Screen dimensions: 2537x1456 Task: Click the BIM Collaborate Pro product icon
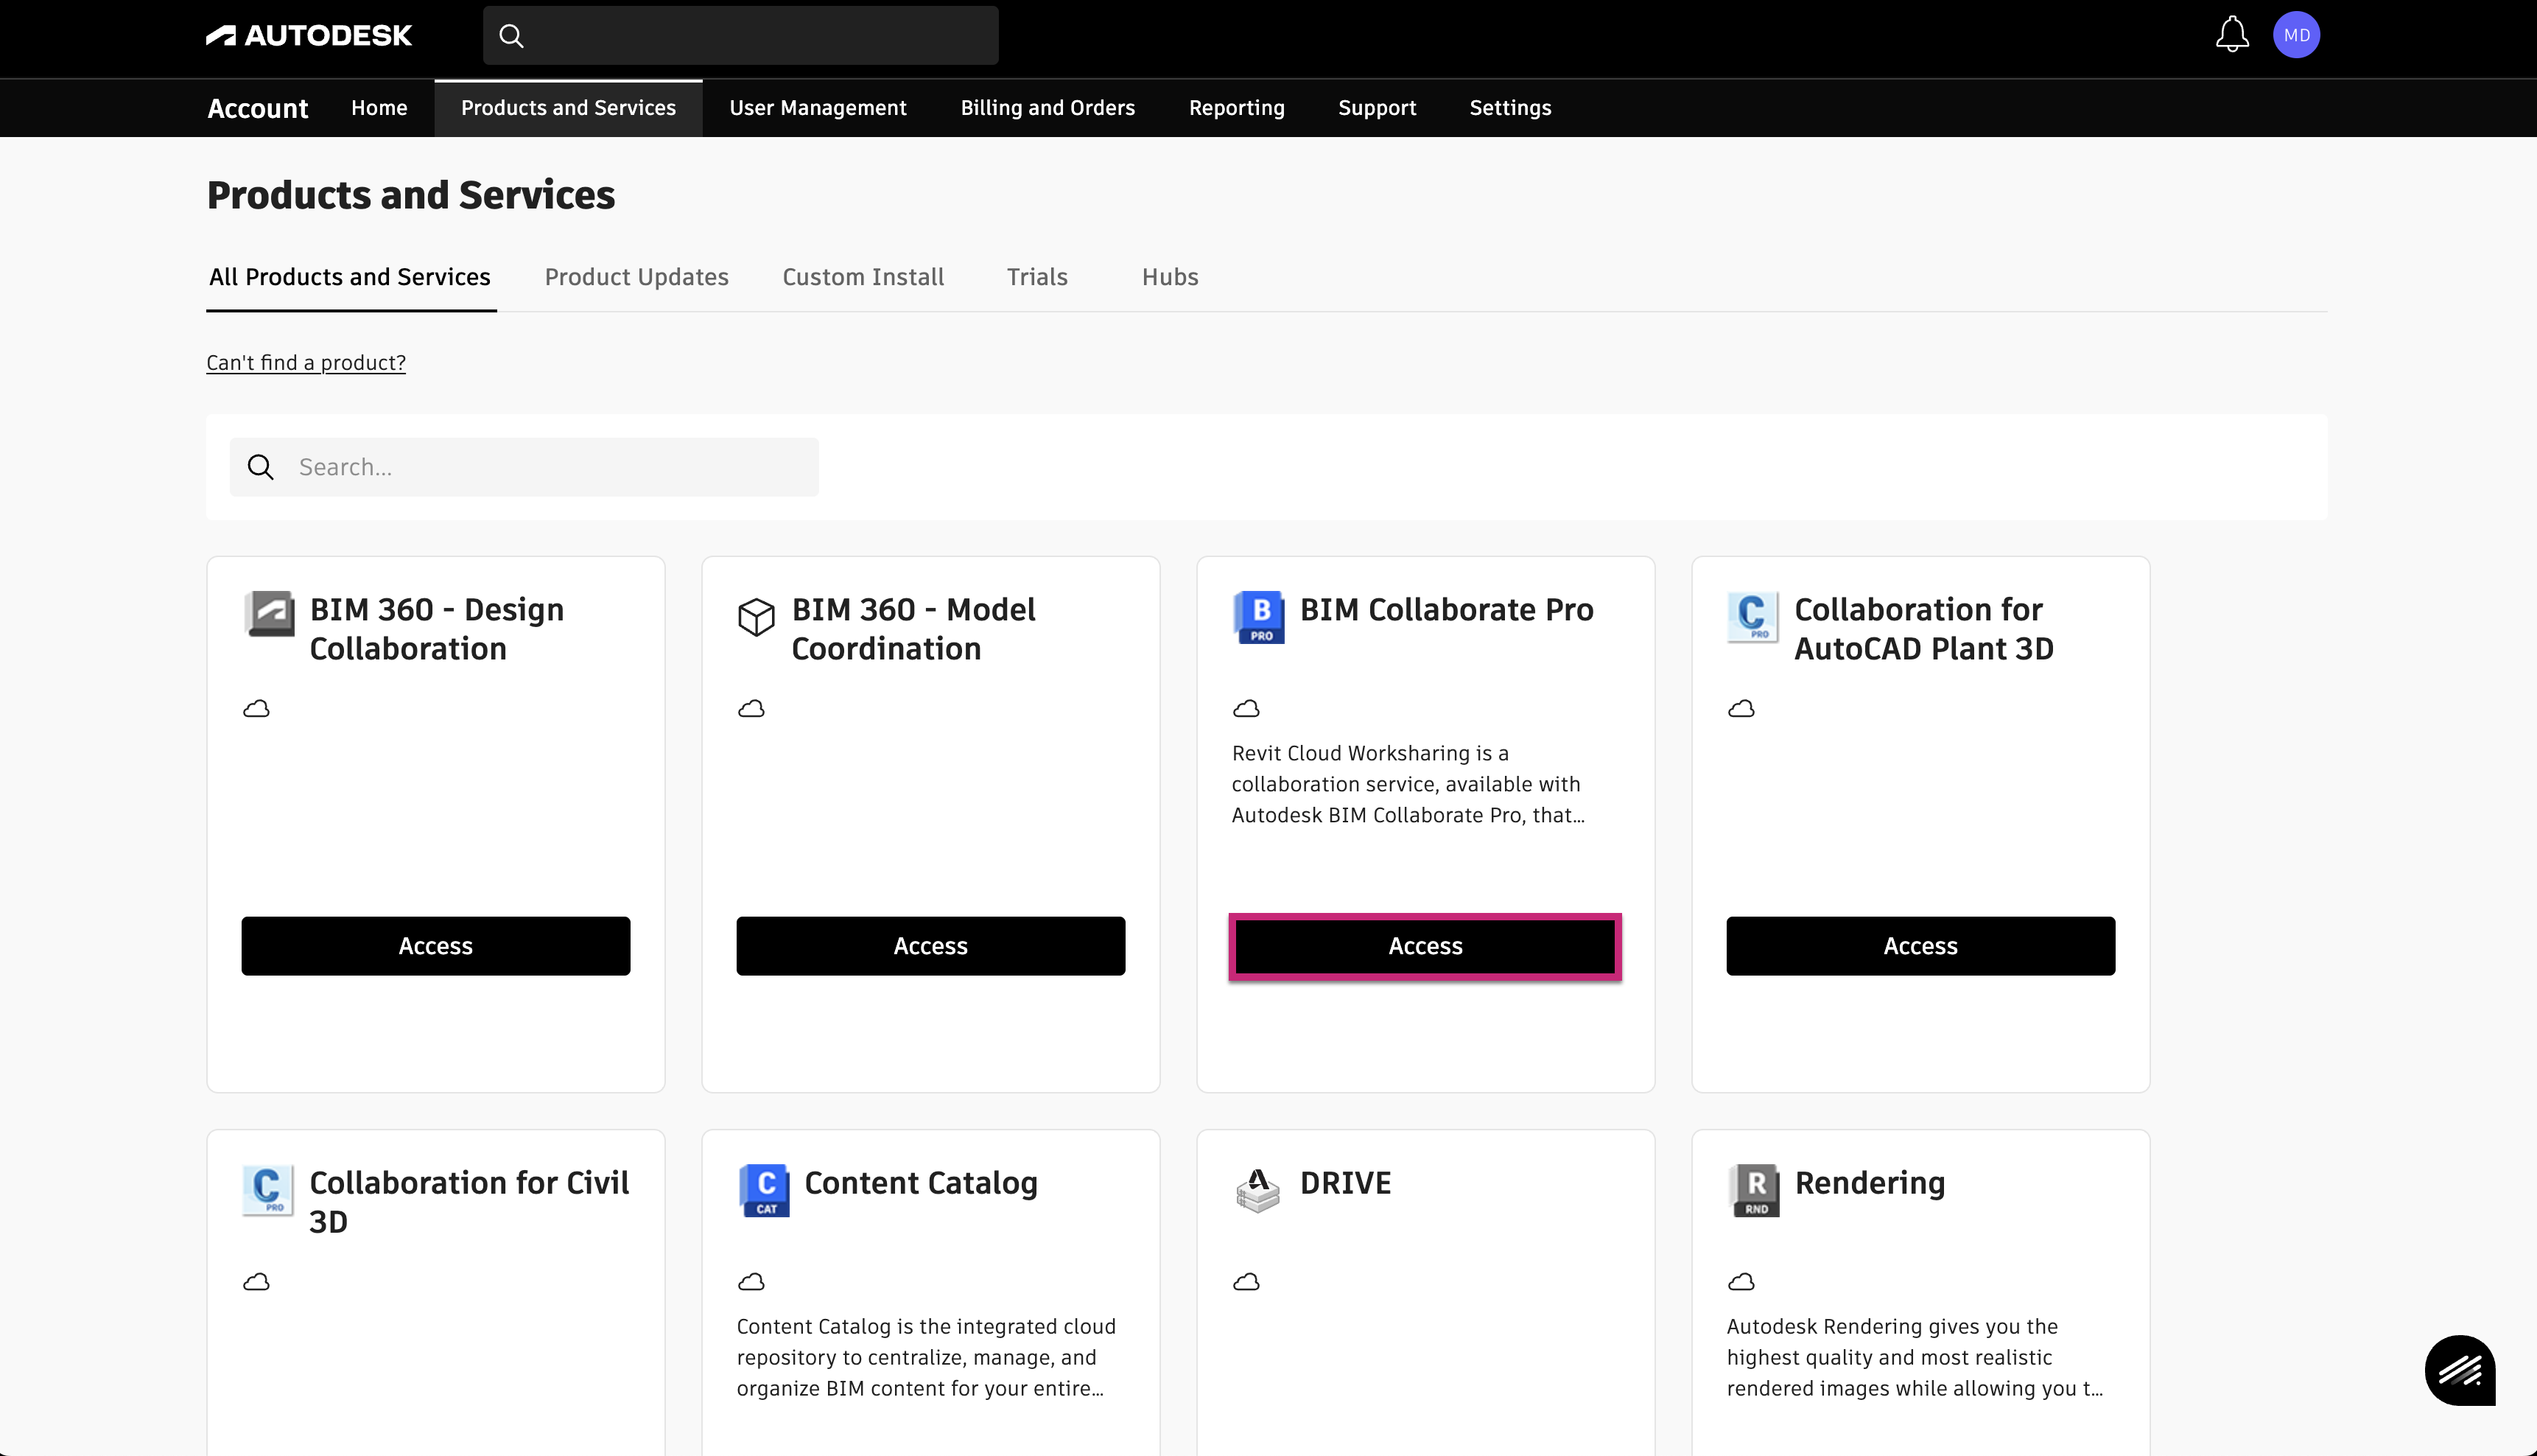pyautogui.click(x=1258, y=617)
